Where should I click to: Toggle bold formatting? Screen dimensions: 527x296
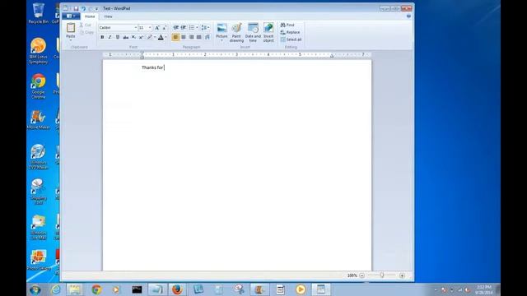tap(102, 37)
